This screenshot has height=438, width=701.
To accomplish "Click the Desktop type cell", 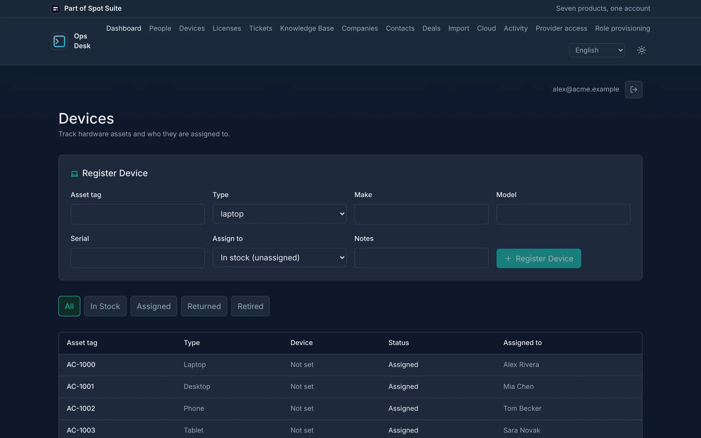I will (x=197, y=386).
